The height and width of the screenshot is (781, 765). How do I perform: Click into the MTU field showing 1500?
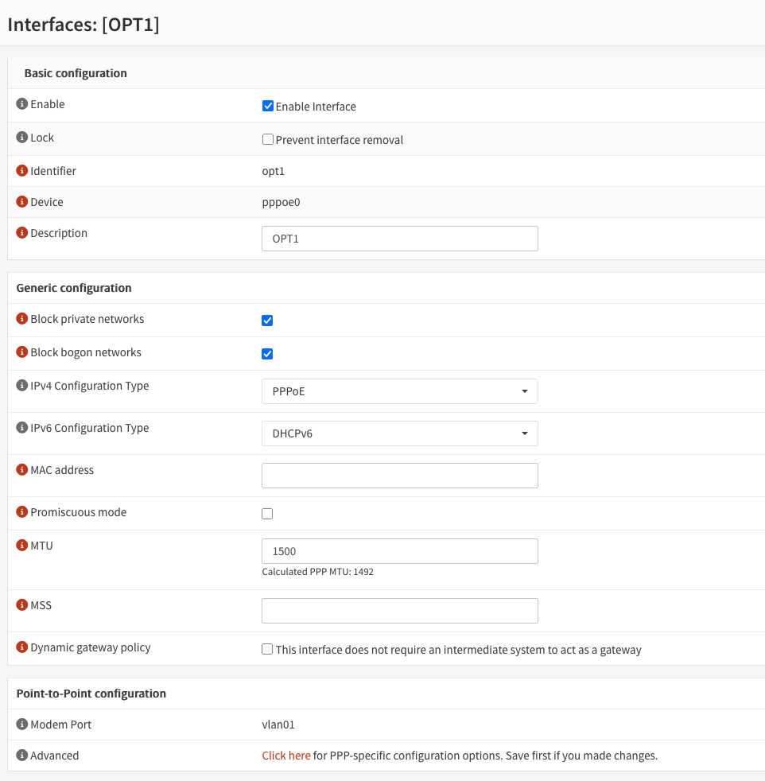(x=399, y=551)
